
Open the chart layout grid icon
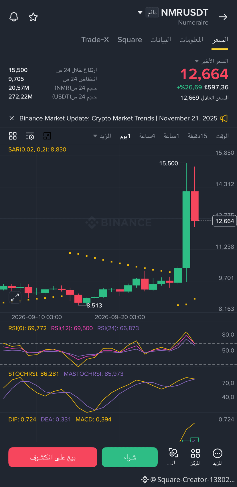coord(13,136)
